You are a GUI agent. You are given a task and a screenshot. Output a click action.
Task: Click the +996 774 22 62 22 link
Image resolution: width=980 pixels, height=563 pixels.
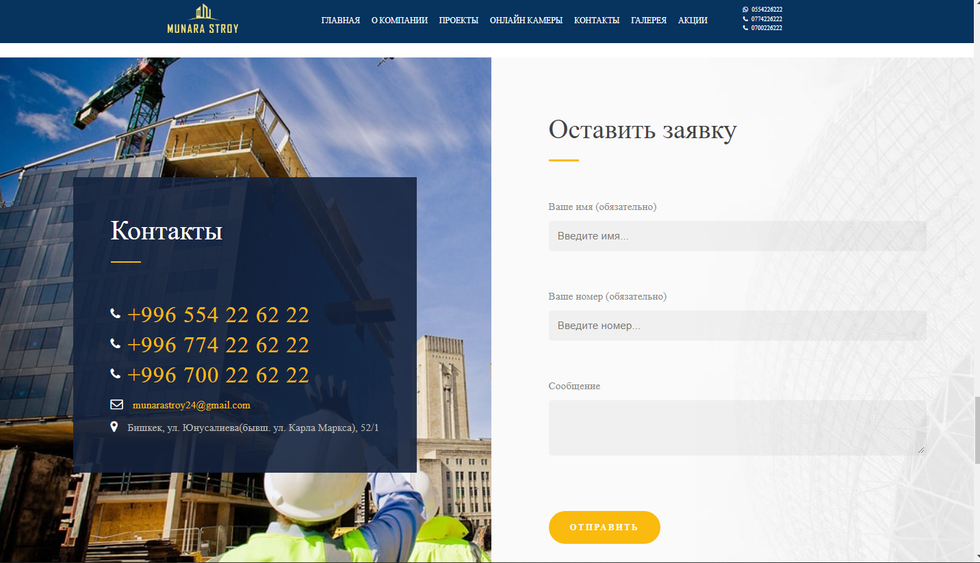coord(218,345)
